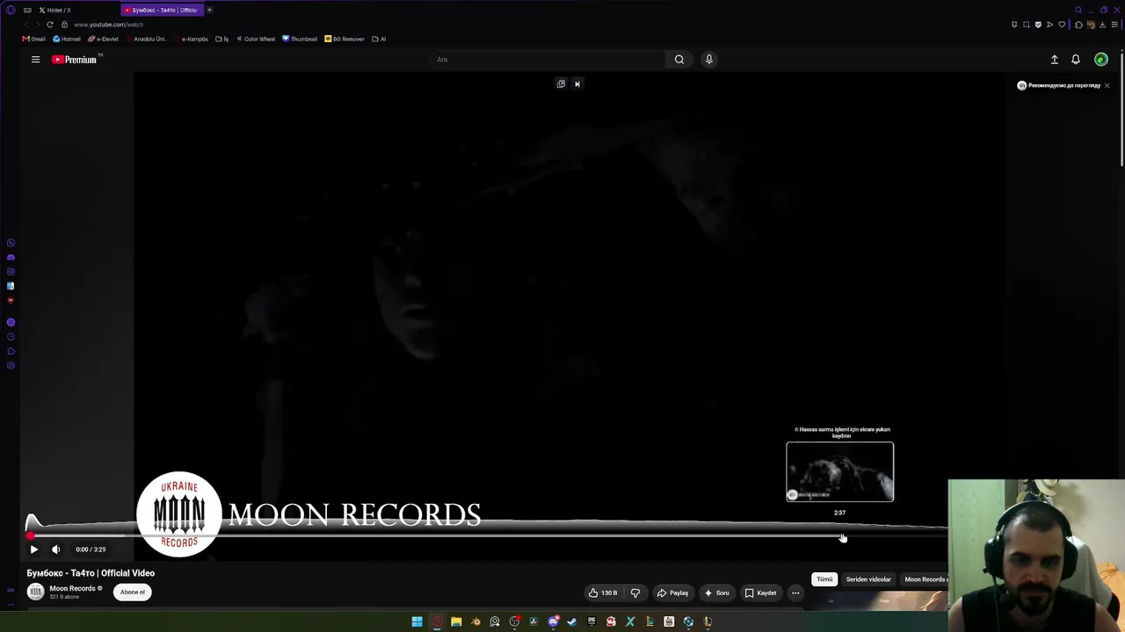
Task: Open the Windows Start button
Action: pyautogui.click(x=417, y=621)
